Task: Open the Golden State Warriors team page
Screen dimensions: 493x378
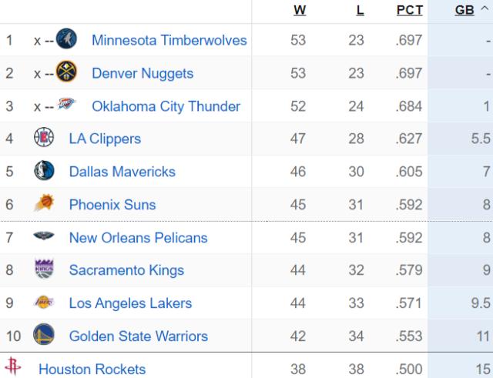Action: pyautogui.click(x=138, y=336)
